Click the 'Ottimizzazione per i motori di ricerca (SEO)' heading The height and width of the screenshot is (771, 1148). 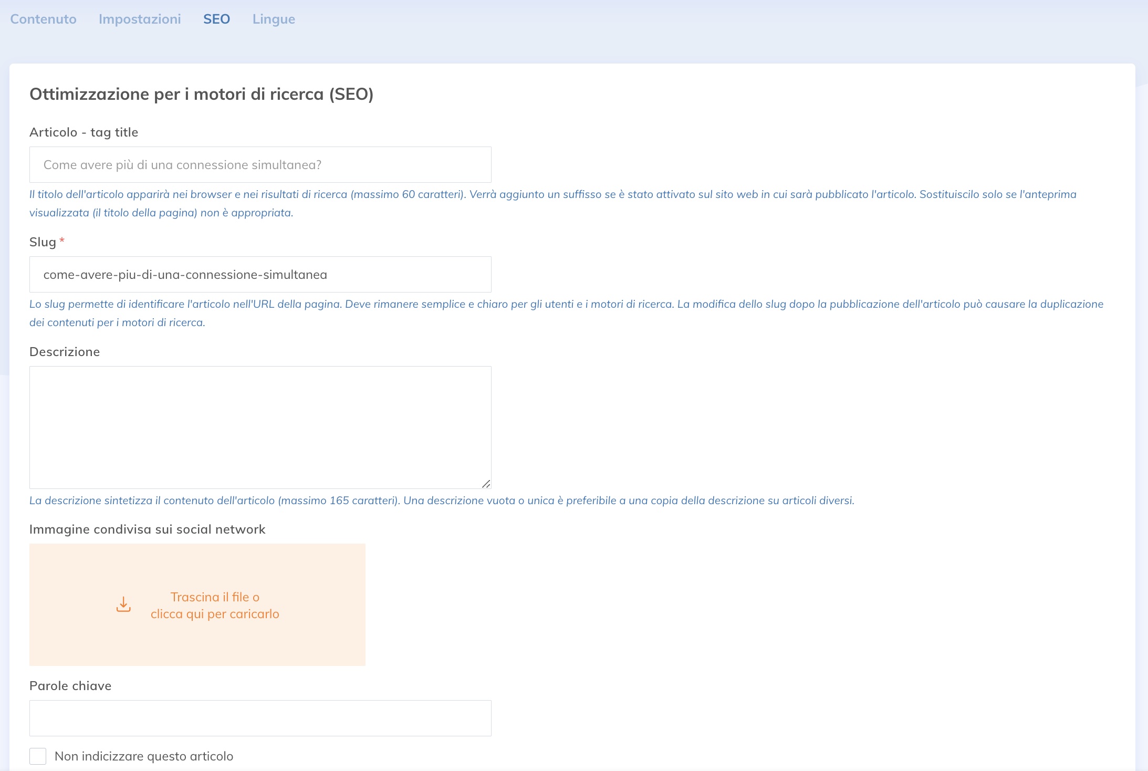[x=202, y=94]
